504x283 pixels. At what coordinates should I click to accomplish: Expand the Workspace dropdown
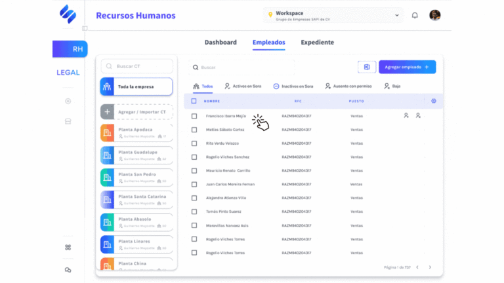point(397,15)
